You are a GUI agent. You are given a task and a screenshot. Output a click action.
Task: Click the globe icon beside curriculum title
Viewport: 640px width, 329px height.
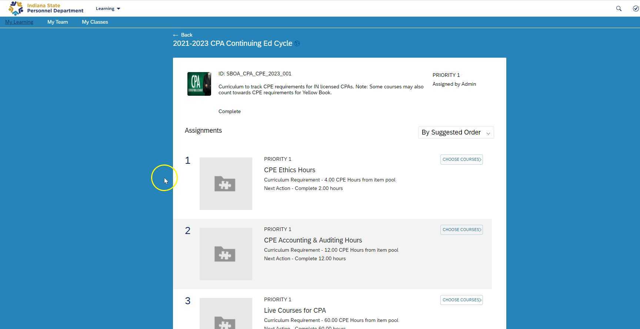pos(297,44)
